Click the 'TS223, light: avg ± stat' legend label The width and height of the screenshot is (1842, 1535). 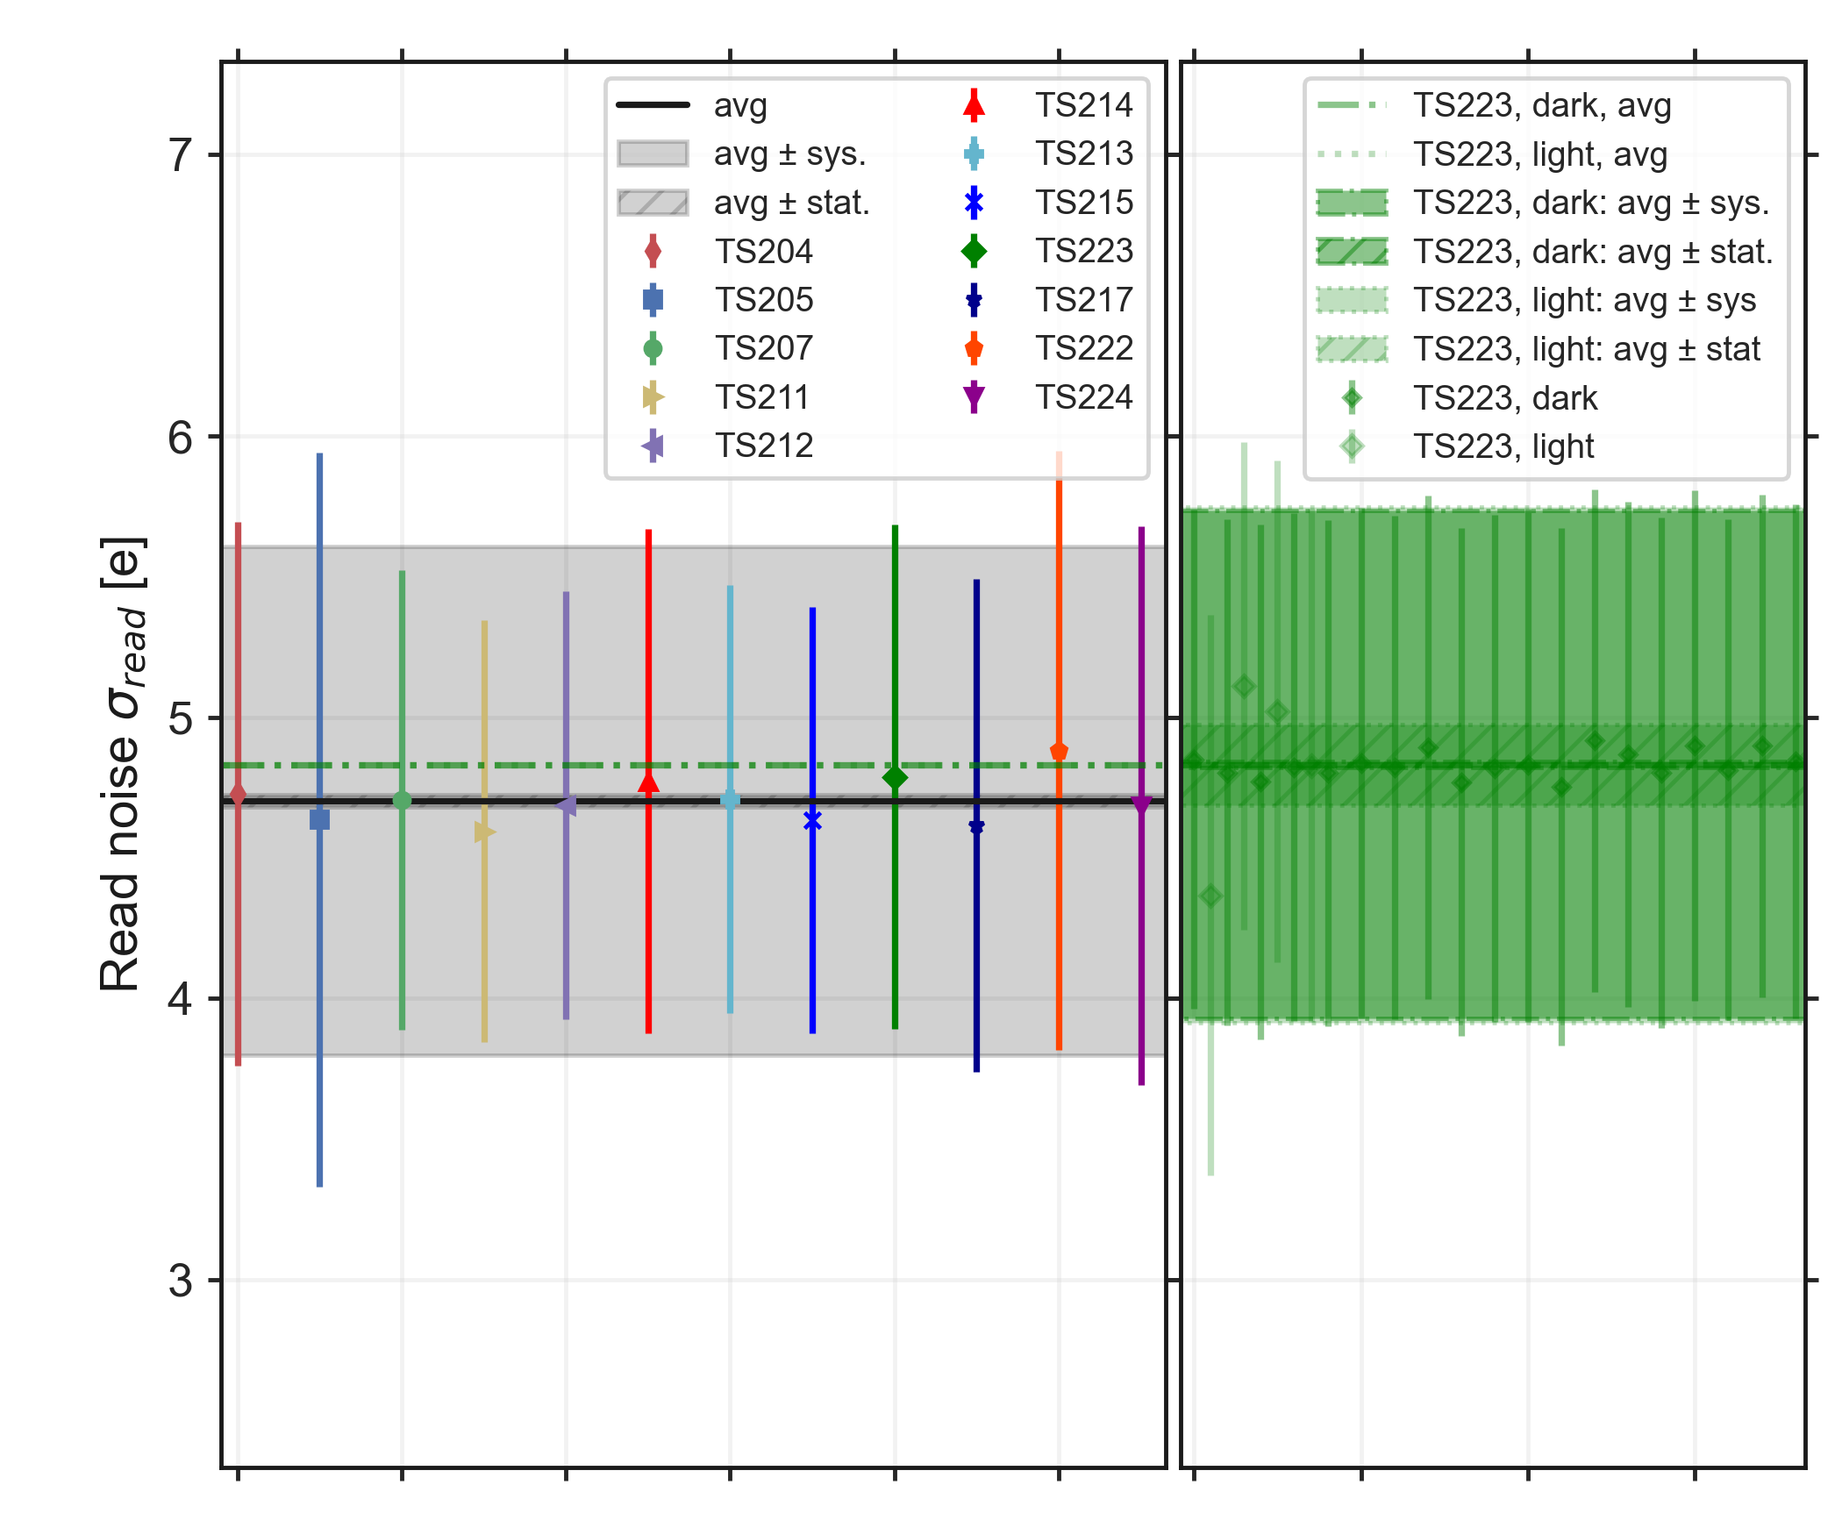point(1587,349)
